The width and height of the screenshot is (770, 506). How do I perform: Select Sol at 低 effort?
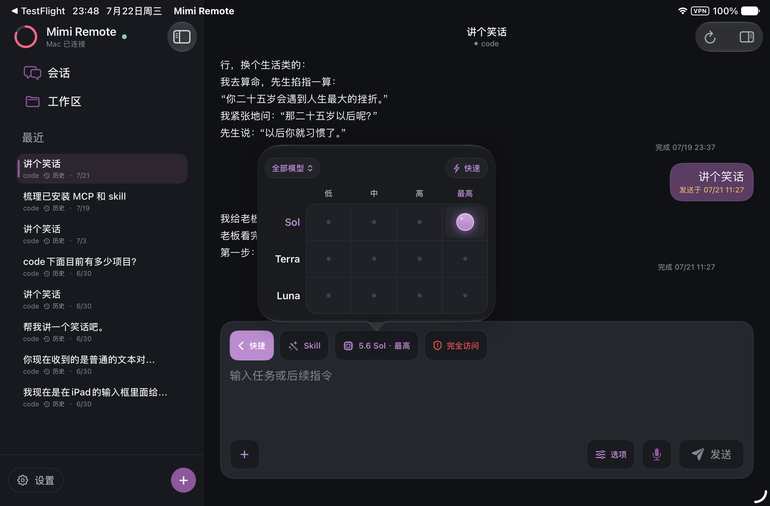point(329,222)
